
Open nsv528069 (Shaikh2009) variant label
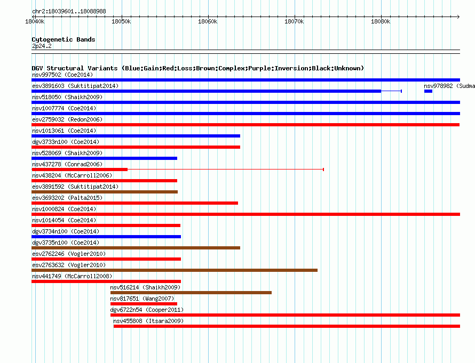tap(67, 153)
